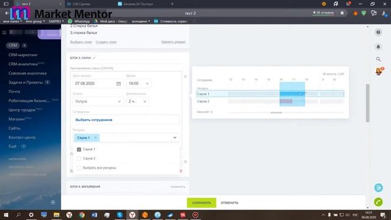The width and height of the screenshot is (391, 220).
Task: Check the Сауна 2 resource checkbox
Action: (x=79, y=158)
